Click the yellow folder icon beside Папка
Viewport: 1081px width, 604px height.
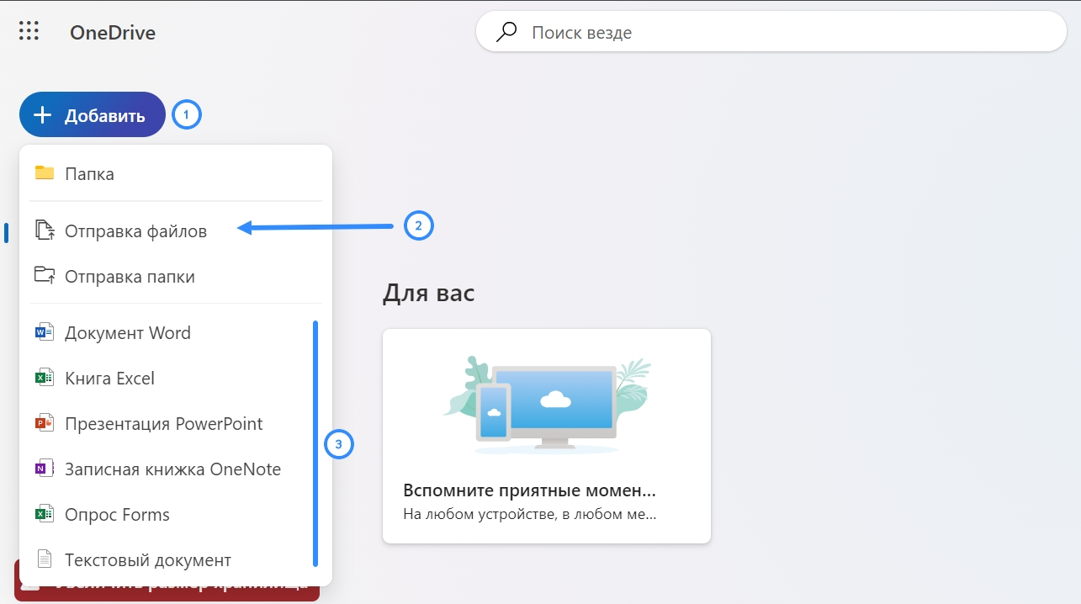click(45, 173)
